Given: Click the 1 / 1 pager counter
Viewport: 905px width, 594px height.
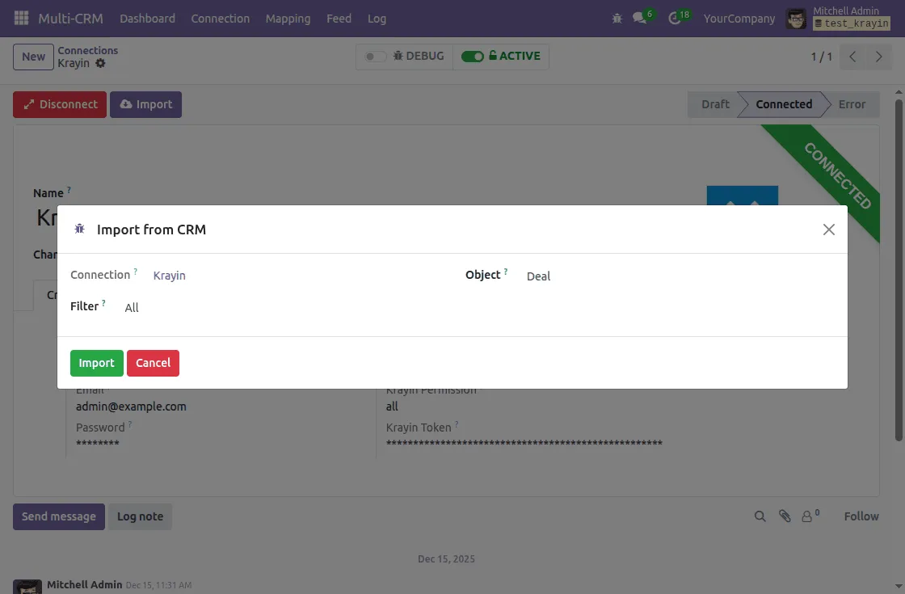Looking at the screenshot, I should [821, 57].
